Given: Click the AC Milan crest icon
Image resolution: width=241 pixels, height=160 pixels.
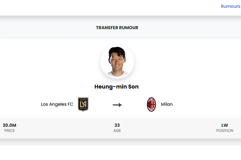Looking at the screenshot, I should 151,104.
